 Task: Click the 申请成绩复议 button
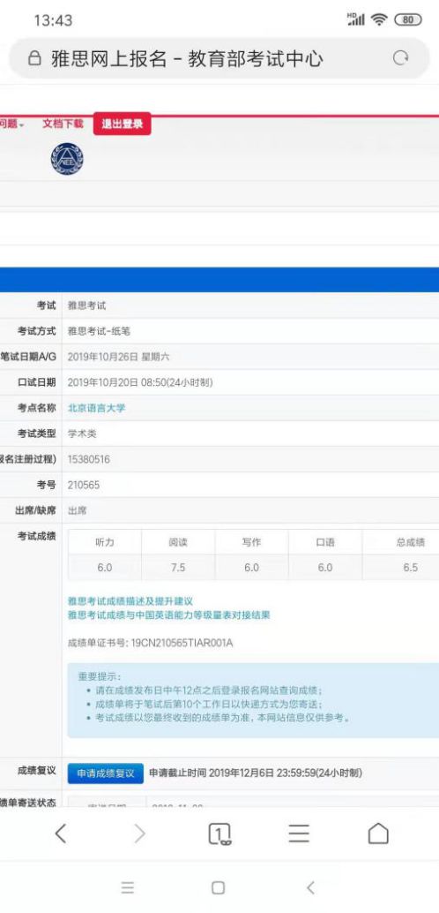point(105,773)
